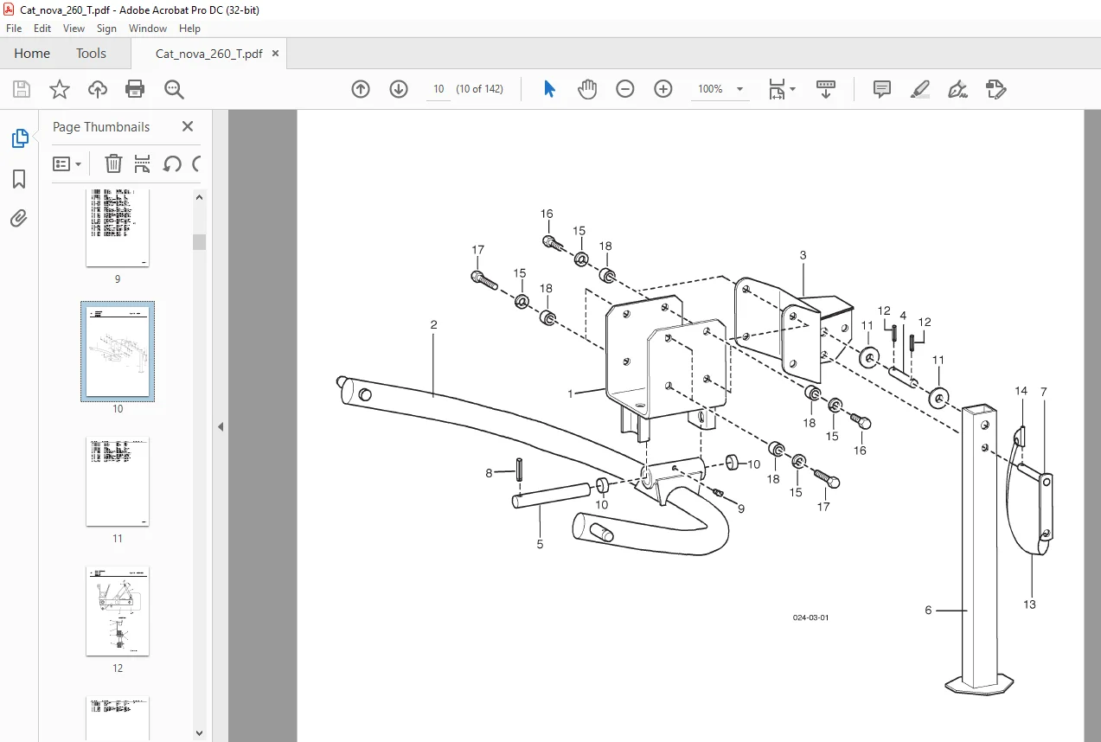Collapse the navigation pane arrow
Screen dimensions: 1101x742
(220, 426)
